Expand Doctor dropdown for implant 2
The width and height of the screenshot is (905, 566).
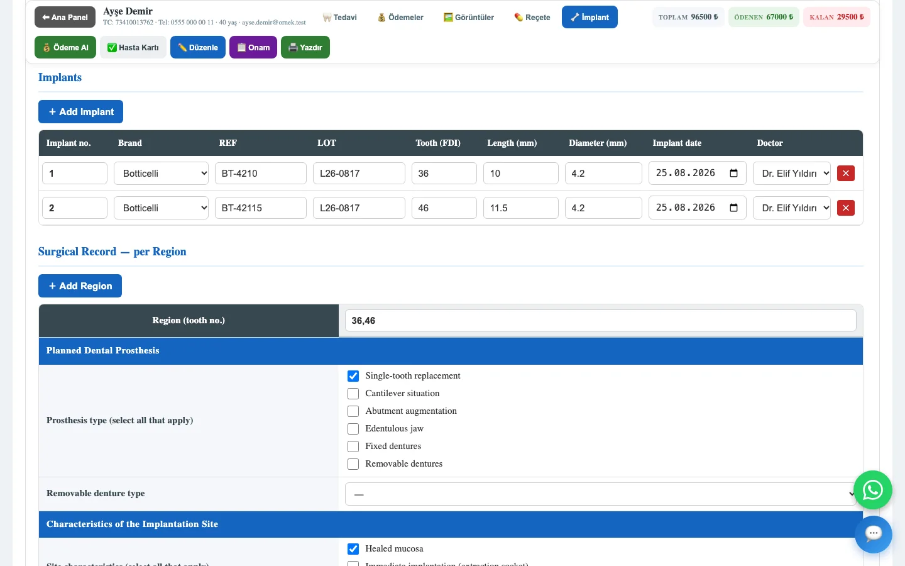792,208
